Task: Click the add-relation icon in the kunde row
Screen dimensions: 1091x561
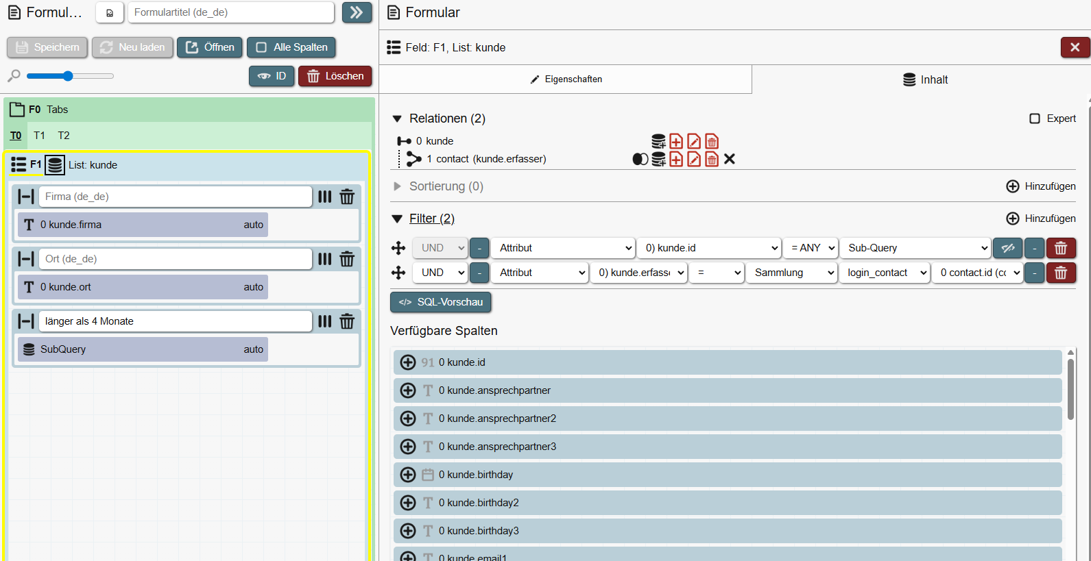Action: [x=676, y=141]
